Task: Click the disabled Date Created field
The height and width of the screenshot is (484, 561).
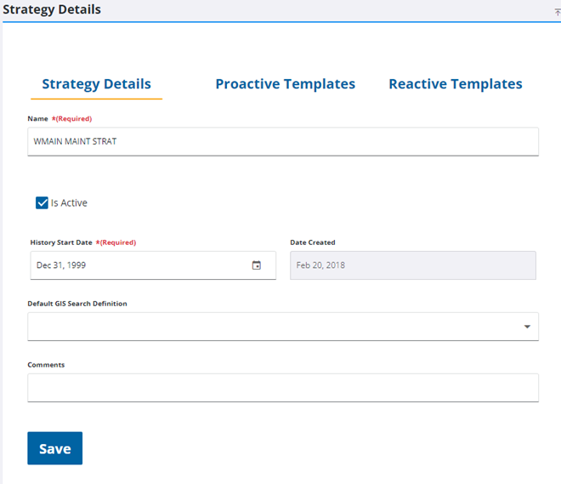Action: [412, 265]
